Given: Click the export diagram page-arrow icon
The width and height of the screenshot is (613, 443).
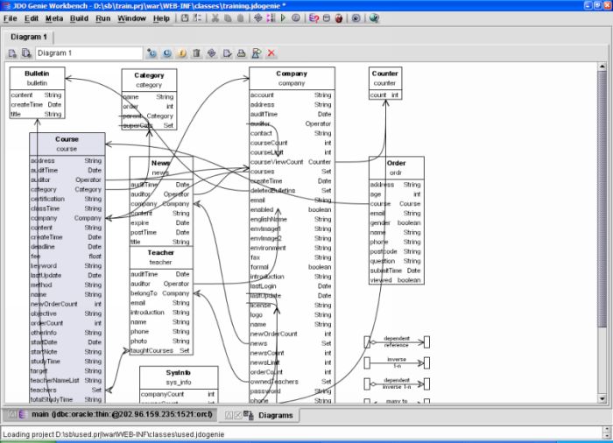Looking at the screenshot, I should pyautogui.click(x=227, y=53).
